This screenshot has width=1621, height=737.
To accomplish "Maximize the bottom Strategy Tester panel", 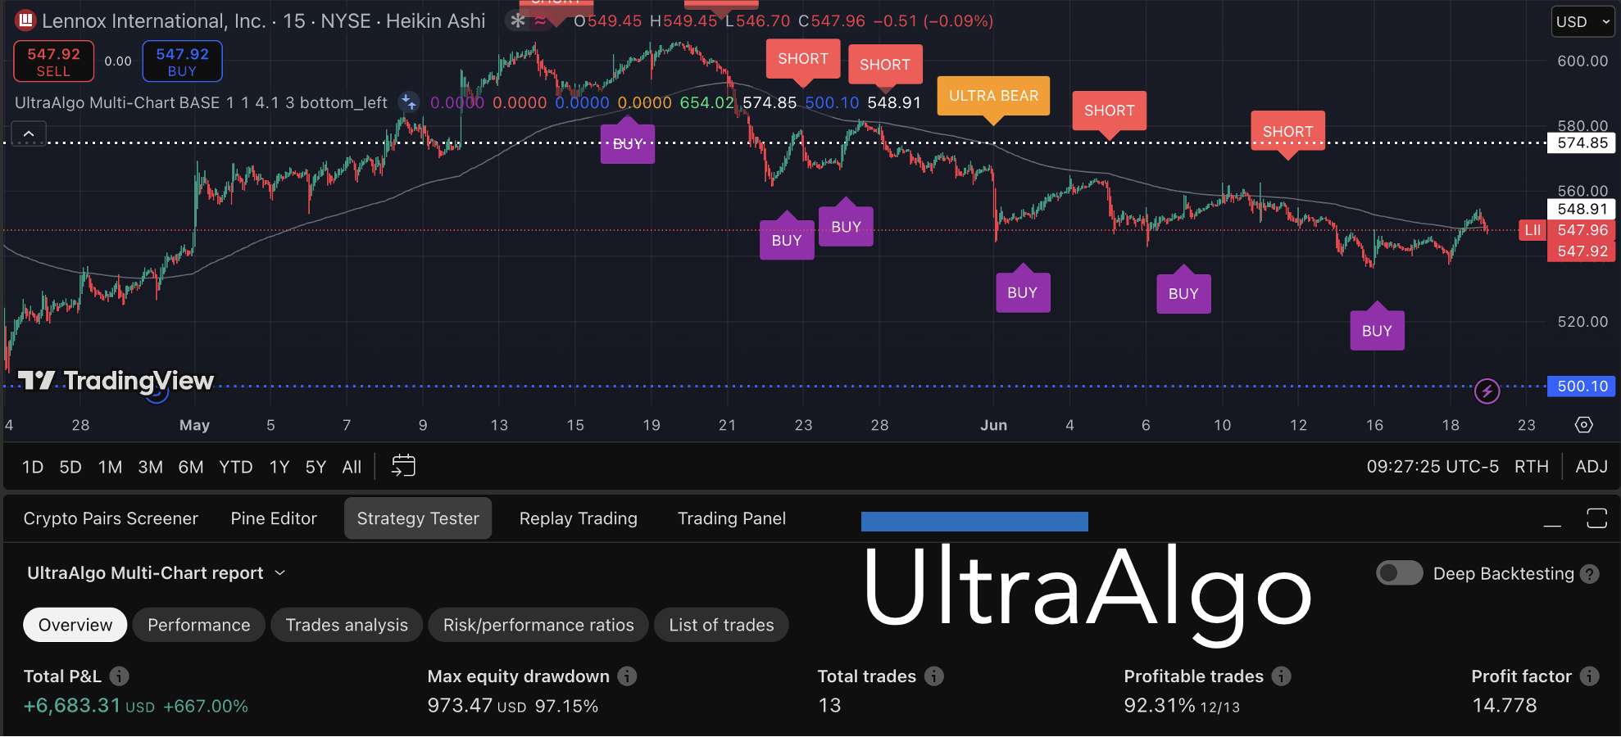I will click(x=1596, y=518).
